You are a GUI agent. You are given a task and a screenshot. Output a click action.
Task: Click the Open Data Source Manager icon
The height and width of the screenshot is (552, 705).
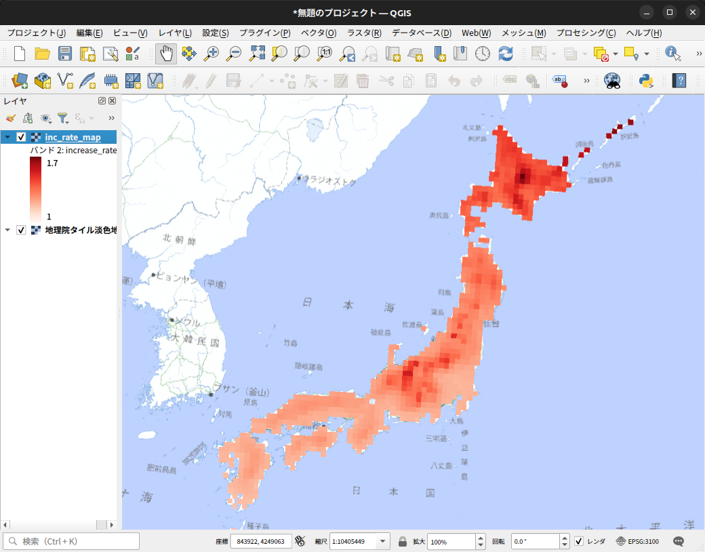20,81
